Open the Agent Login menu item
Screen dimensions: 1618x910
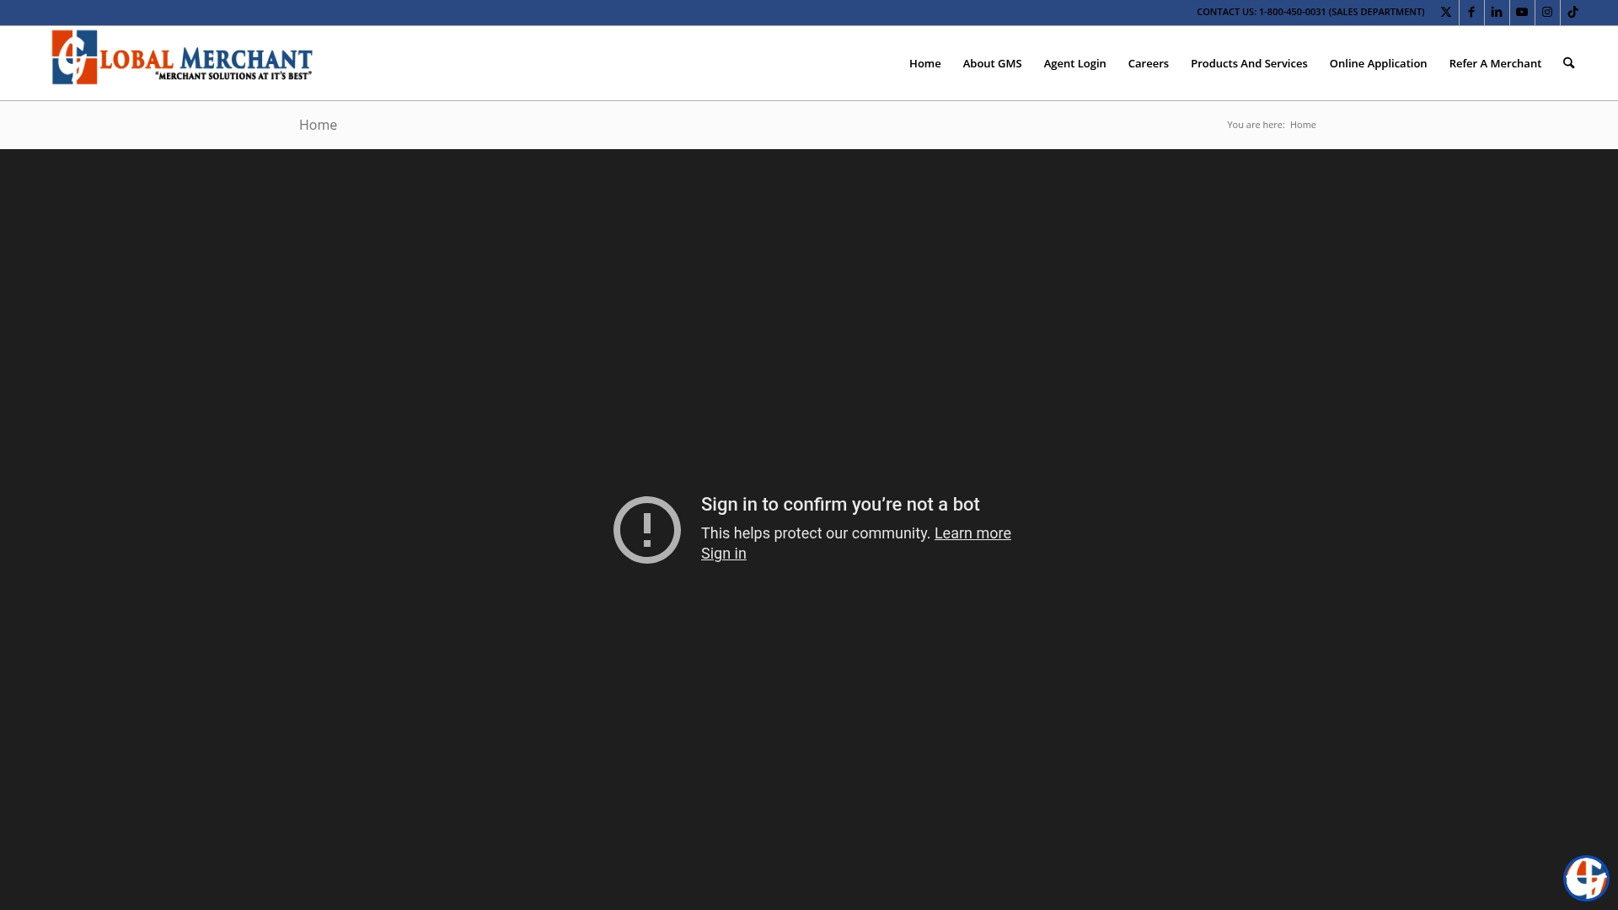[1074, 63]
